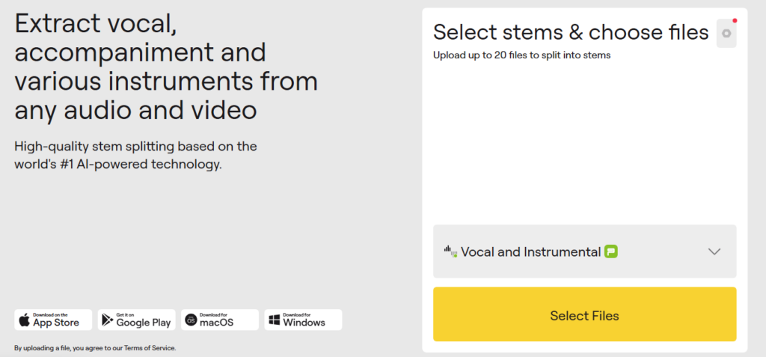Click Download for macOS text

[216, 320]
